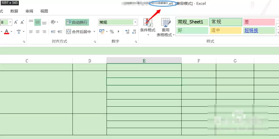Toggle 自动换行 wrap text
Image resolution: width=279 pixels, height=139 pixels.
point(77,22)
